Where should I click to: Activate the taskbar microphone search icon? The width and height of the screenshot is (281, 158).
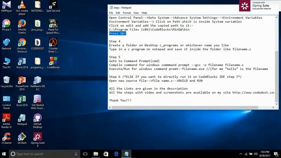pos(76,154)
